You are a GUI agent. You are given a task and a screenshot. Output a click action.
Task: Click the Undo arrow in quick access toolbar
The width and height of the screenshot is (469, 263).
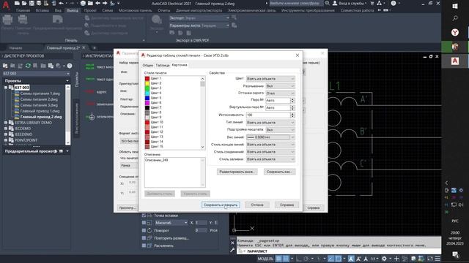point(62,3)
